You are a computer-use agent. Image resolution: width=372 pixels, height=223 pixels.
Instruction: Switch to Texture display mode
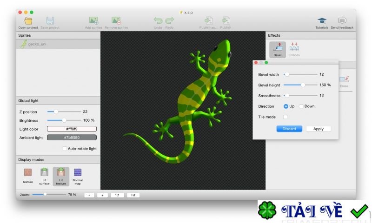click(x=28, y=176)
